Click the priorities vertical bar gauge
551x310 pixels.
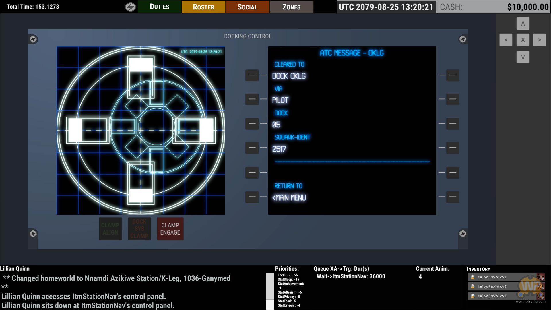[x=270, y=291]
